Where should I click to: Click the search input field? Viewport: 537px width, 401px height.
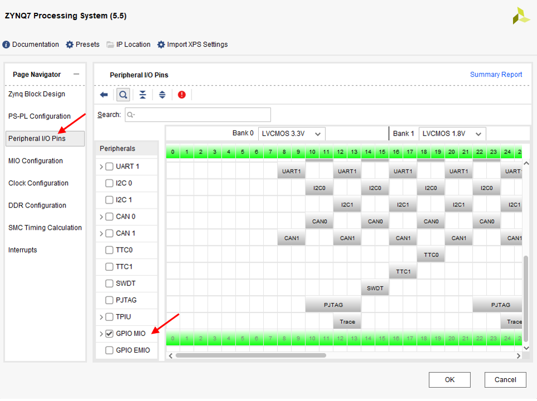click(198, 115)
